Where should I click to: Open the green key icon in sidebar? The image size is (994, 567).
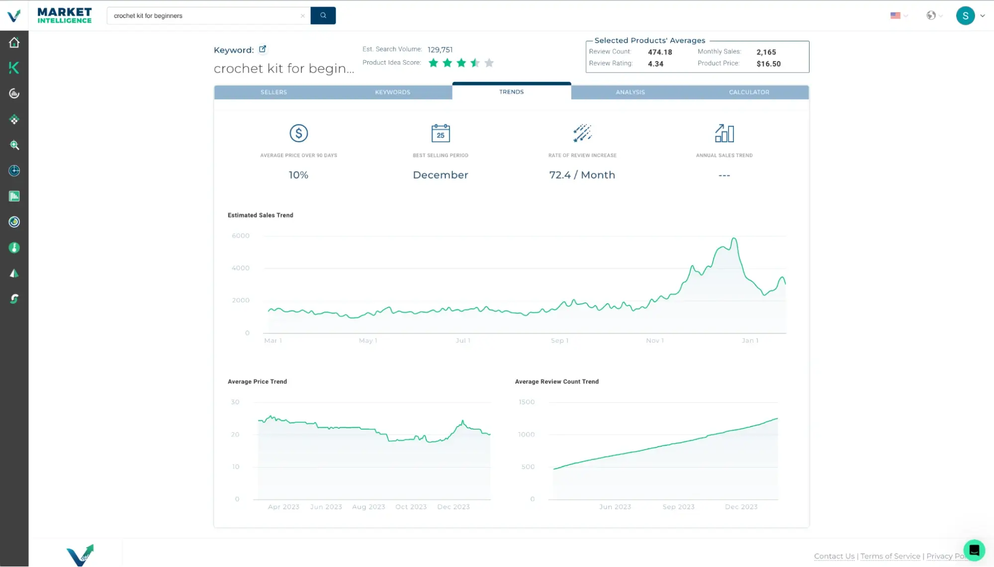click(x=14, y=248)
